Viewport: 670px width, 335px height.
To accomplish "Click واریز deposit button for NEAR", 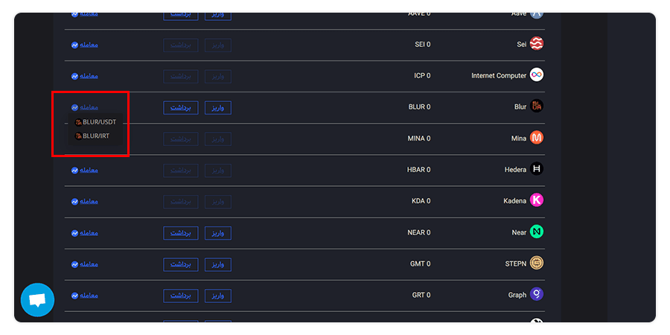I will pos(218,233).
